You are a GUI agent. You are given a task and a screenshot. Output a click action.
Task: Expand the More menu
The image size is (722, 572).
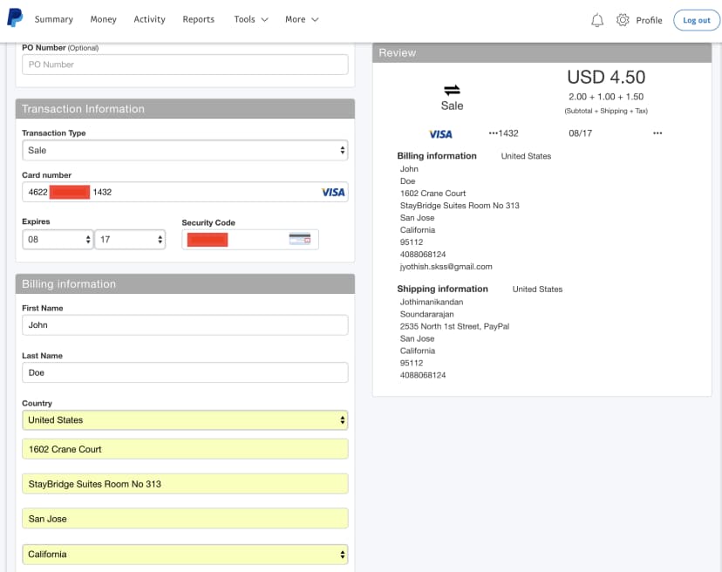coord(302,19)
